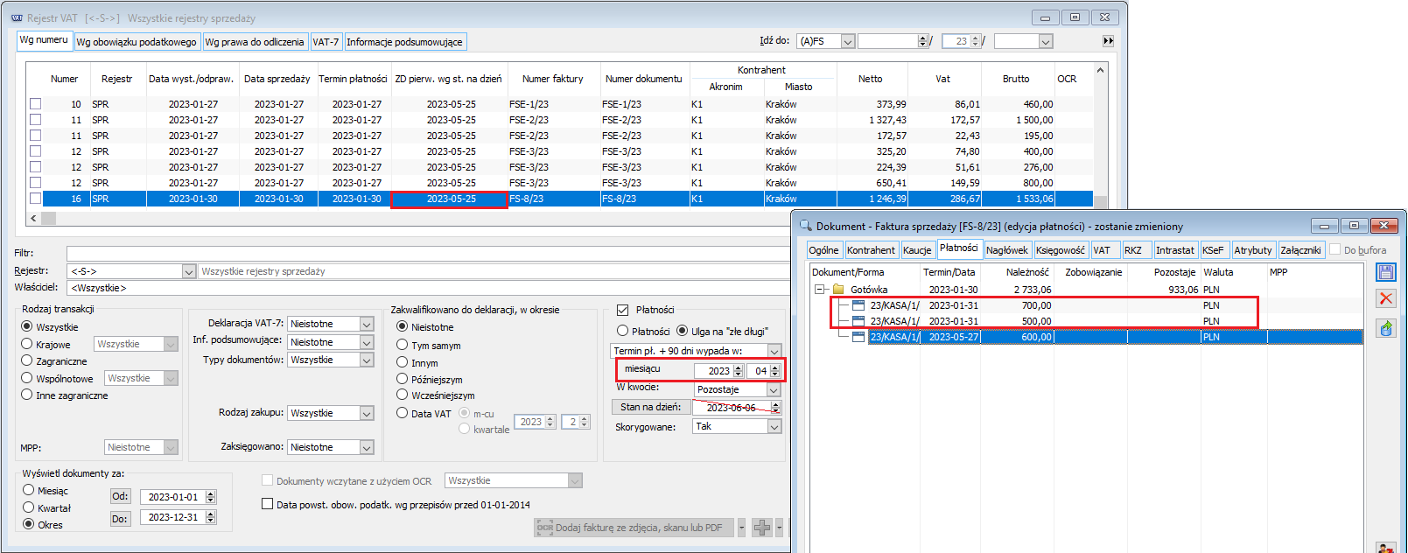1408x553 pixels.
Task: Click the magnifier icon in document title bar
Action: point(805,226)
